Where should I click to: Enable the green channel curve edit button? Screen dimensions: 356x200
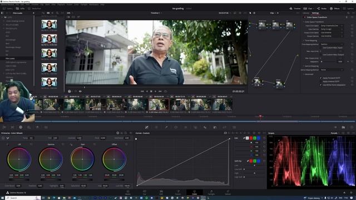pos(255,138)
